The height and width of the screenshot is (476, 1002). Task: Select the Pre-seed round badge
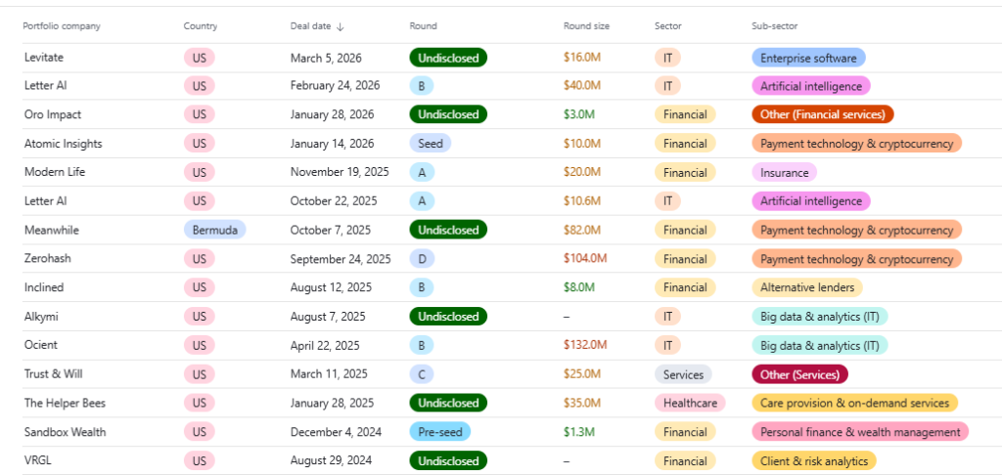439,432
